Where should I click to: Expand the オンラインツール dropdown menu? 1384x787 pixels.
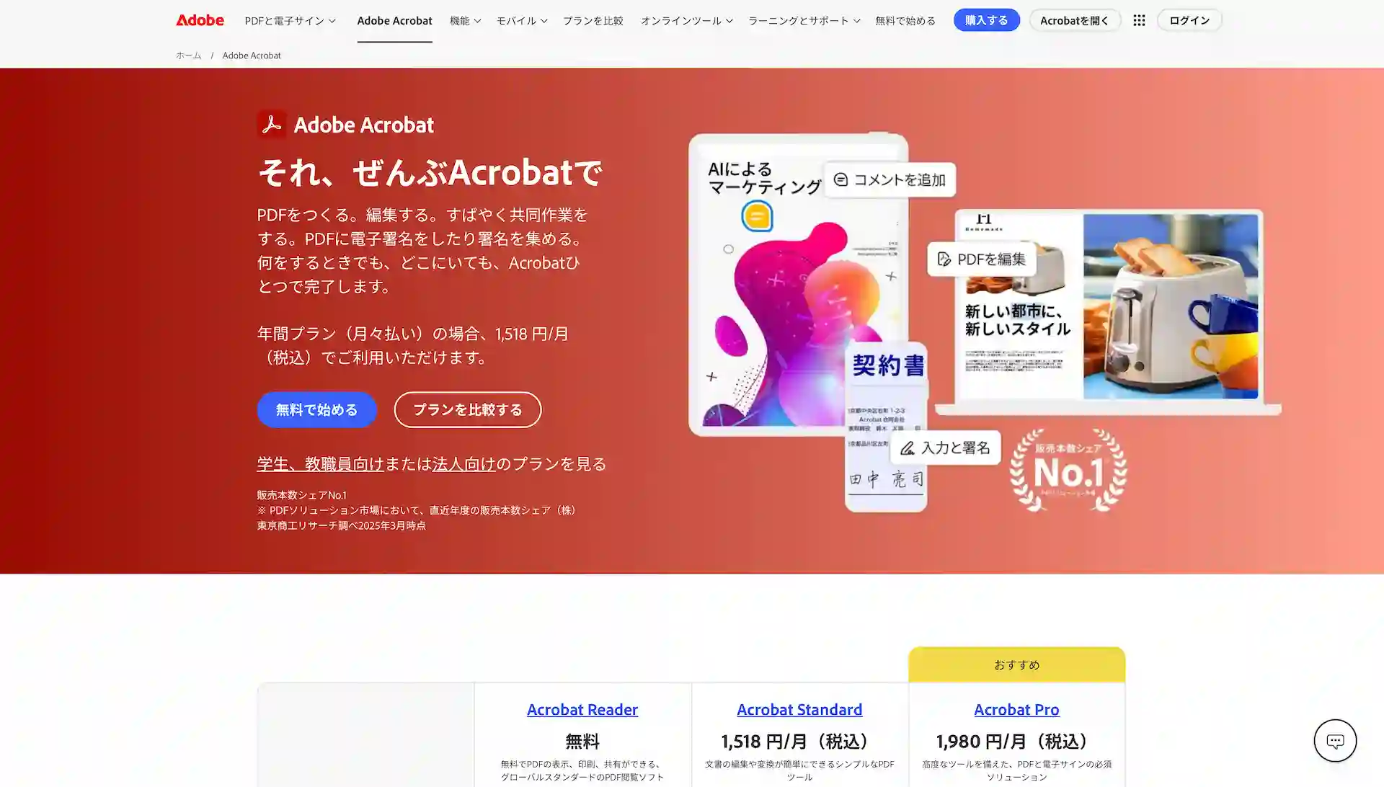point(686,20)
